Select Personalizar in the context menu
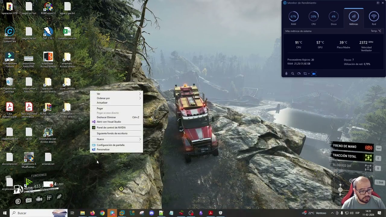This screenshot has height=217, width=386. [116, 149]
